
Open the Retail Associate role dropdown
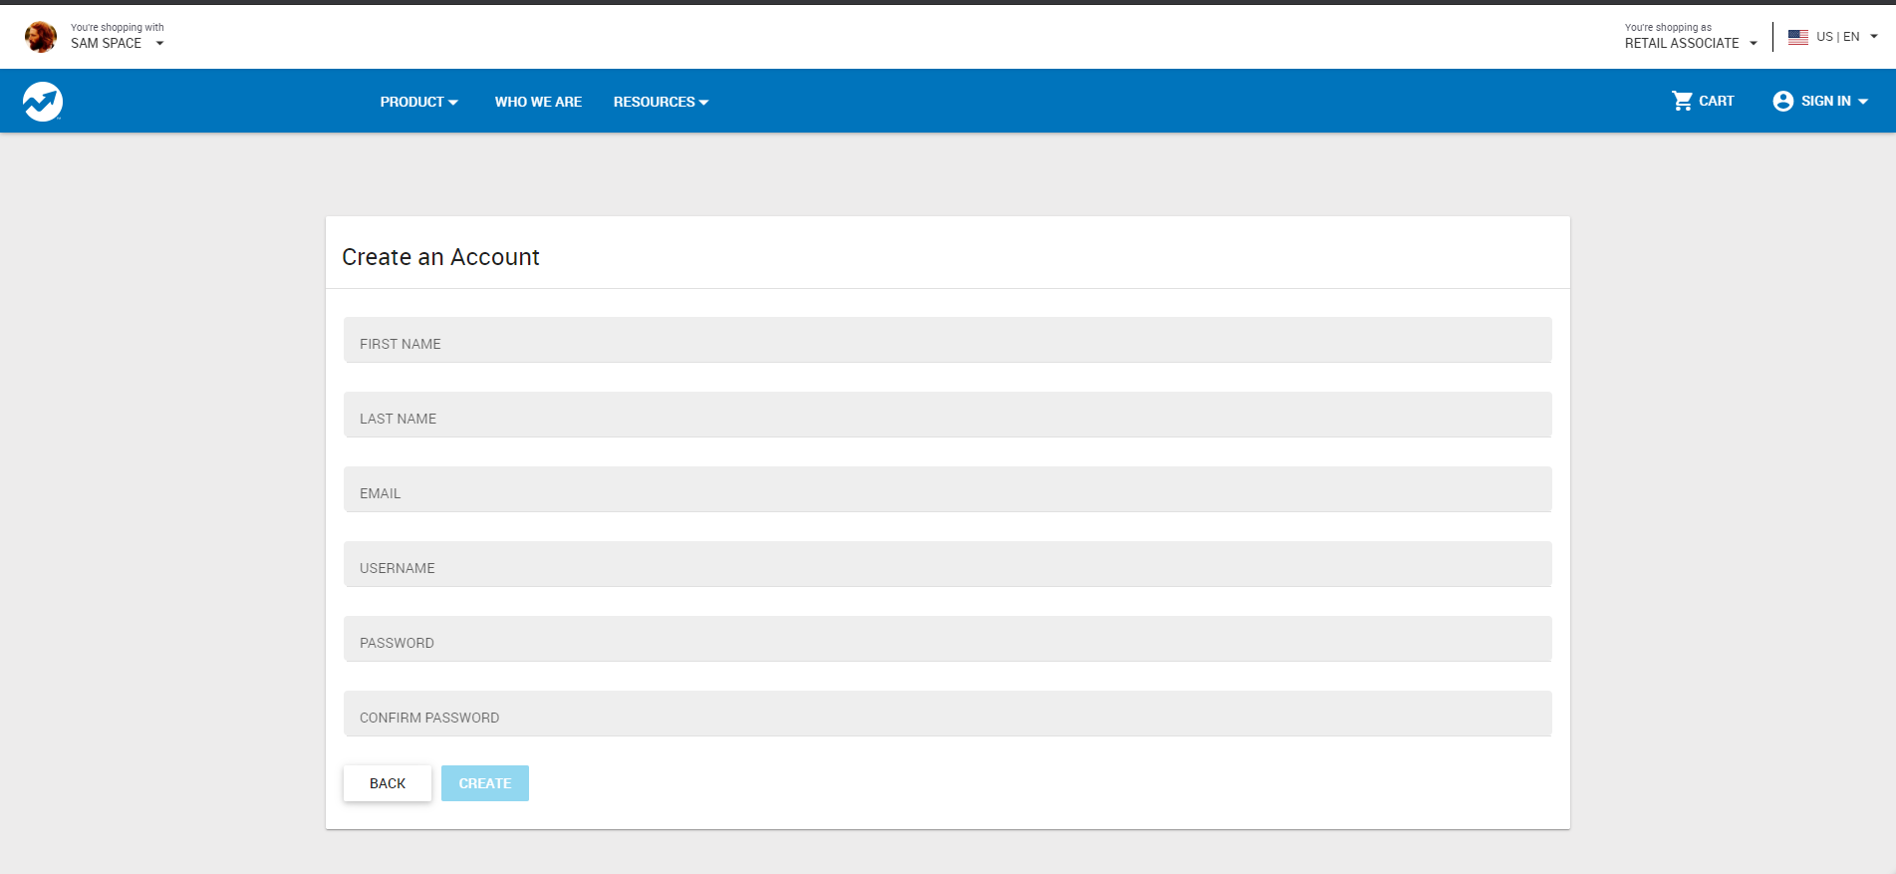pyautogui.click(x=1753, y=43)
